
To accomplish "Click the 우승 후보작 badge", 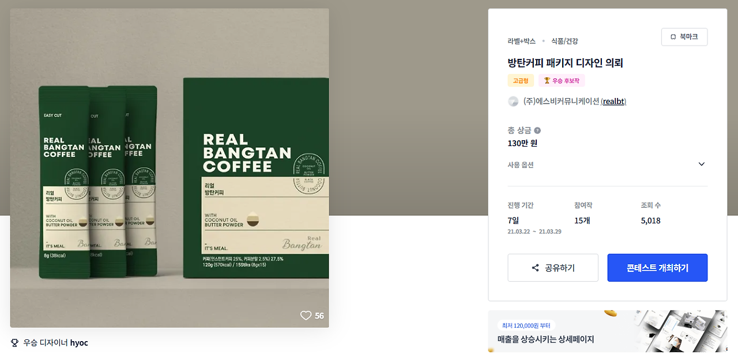I will click(562, 81).
